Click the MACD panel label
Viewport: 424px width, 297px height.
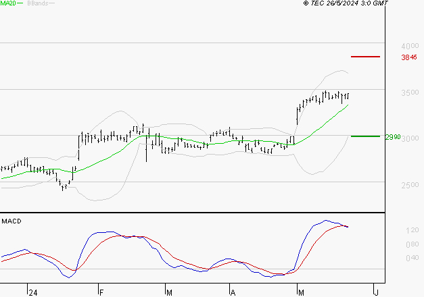11,221
